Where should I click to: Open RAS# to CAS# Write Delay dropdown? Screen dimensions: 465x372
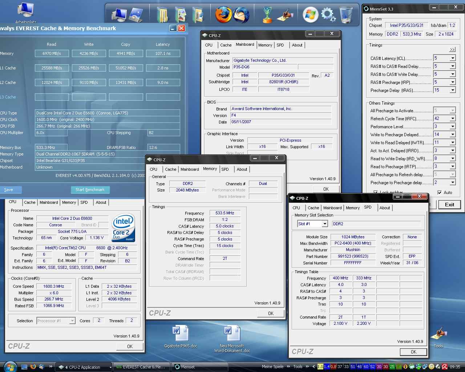452,74
